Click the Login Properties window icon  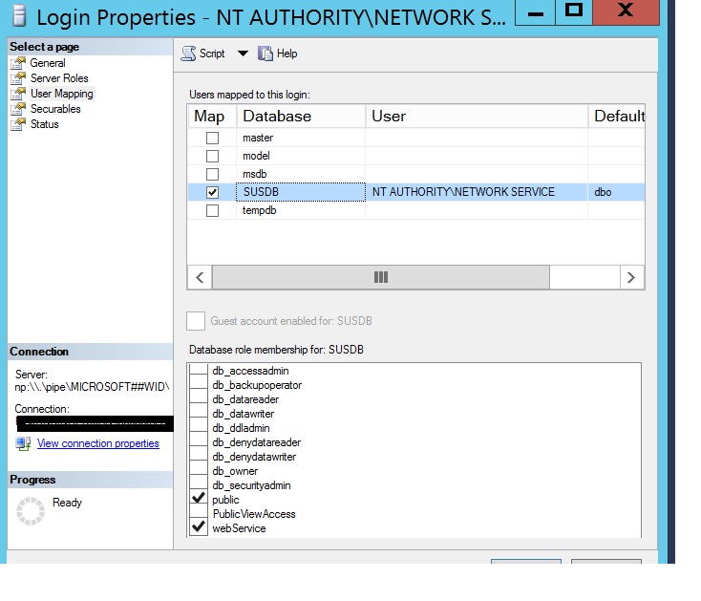[x=19, y=15]
